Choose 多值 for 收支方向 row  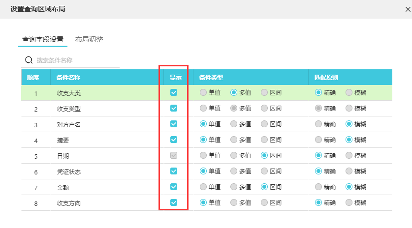234,202
